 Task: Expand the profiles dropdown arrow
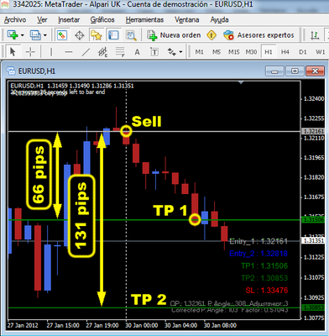coord(45,35)
